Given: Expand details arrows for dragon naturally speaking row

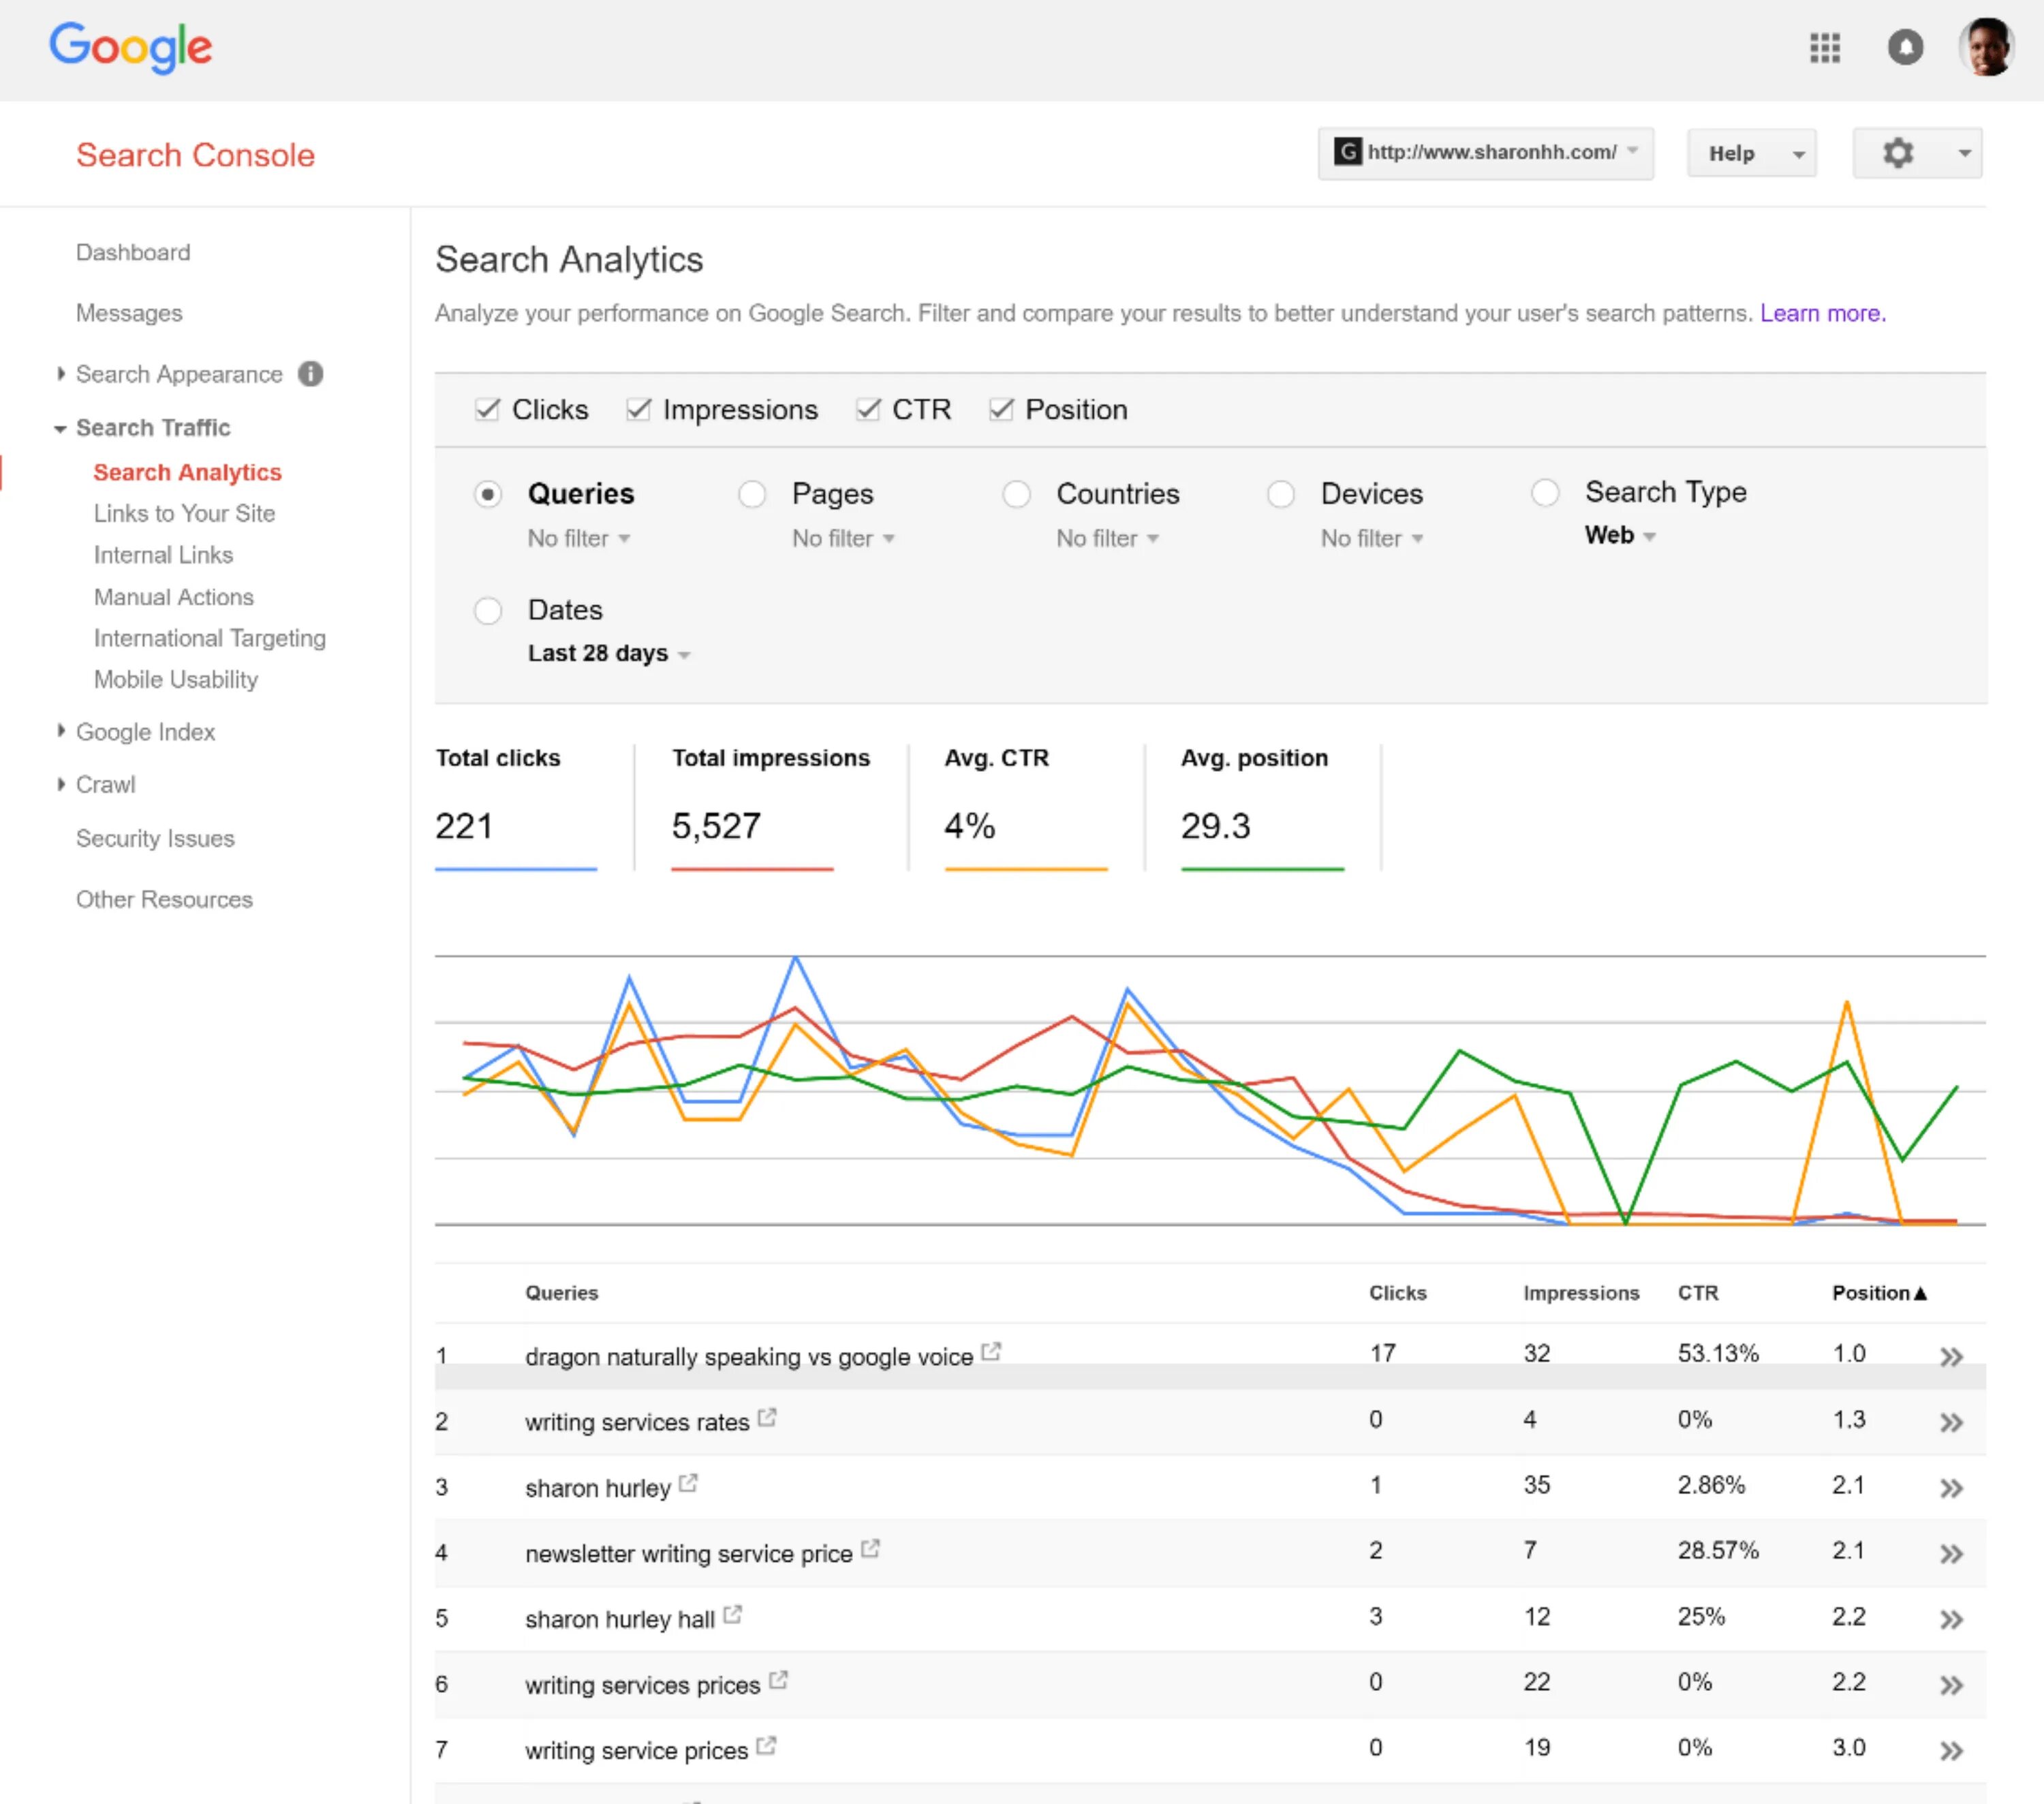Looking at the screenshot, I should click(x=1951, y=1357).
